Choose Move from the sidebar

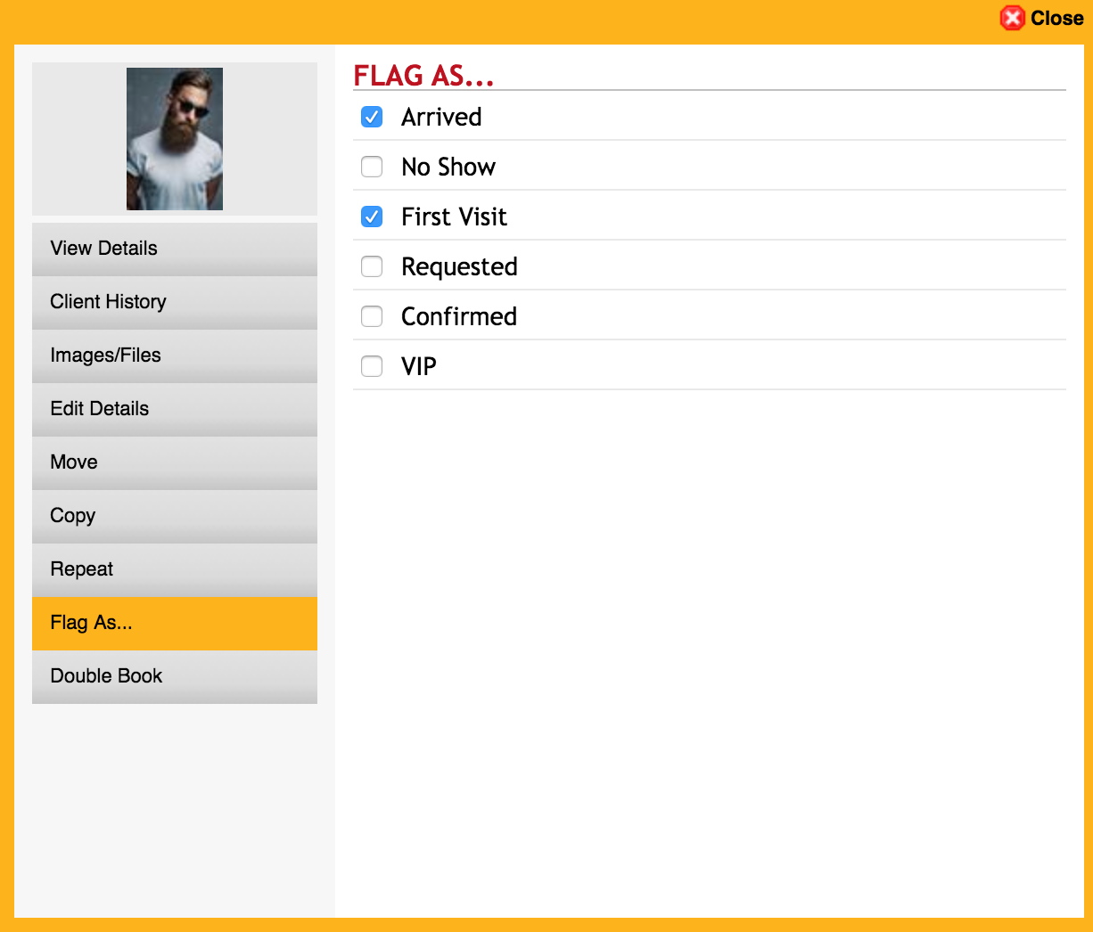tap(175, 462)
